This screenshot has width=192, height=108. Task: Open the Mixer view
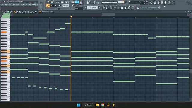[x=115, y=8]
